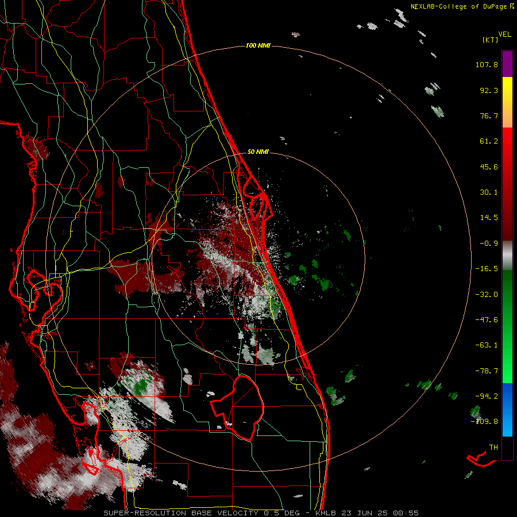Image resolution: width=517 pixels, height=517 pixels.
Task: Click the [KT] units label
Action: click(490, 40)
